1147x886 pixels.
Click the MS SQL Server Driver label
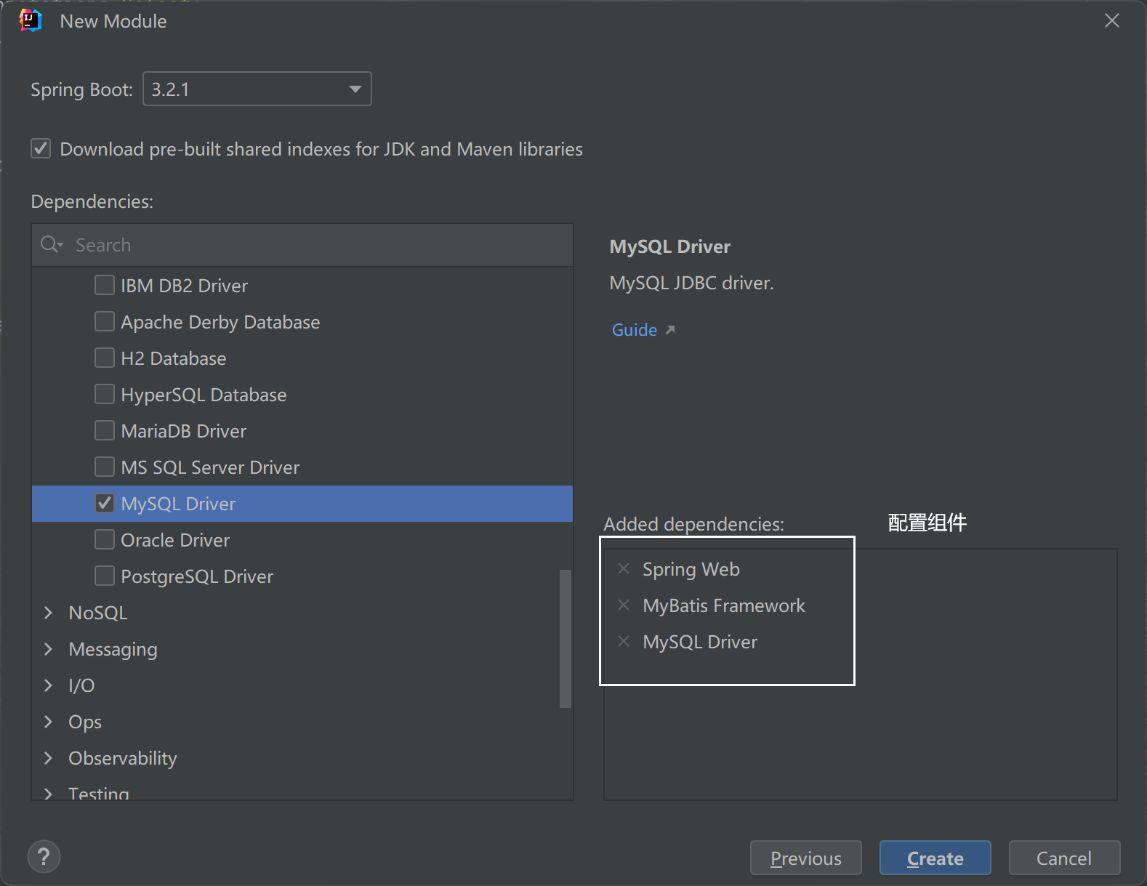210,467
